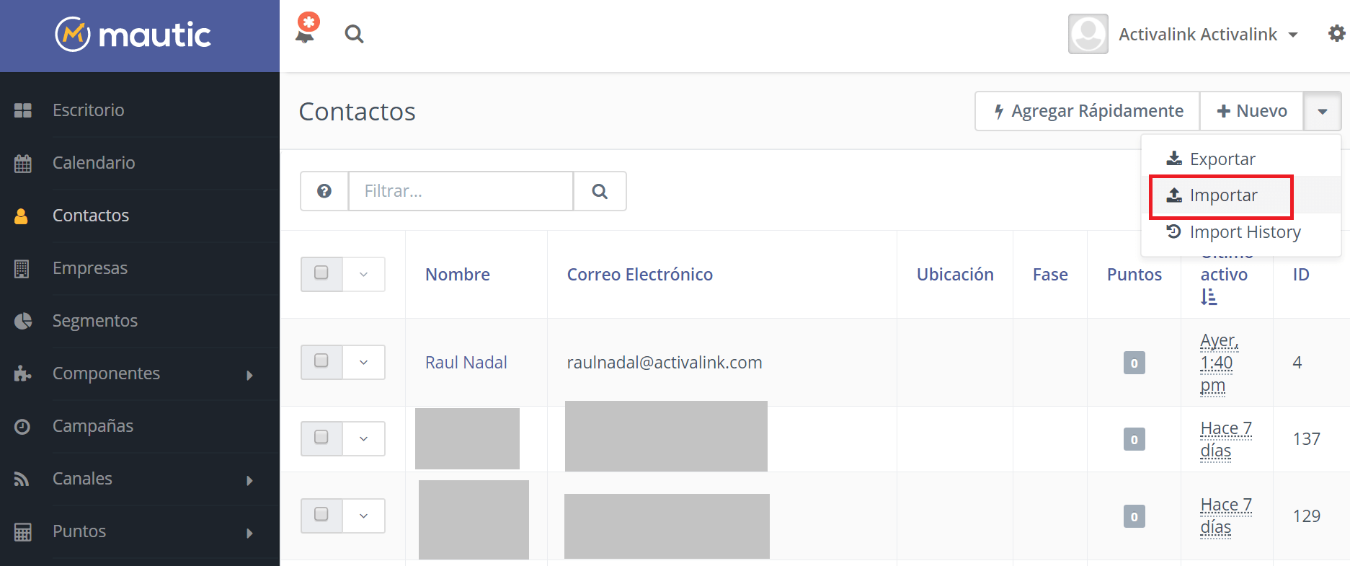Click the Agregar Rápidamente button
The height and width of the screenshot is (566, 1350).
(x=1088, y=111)
